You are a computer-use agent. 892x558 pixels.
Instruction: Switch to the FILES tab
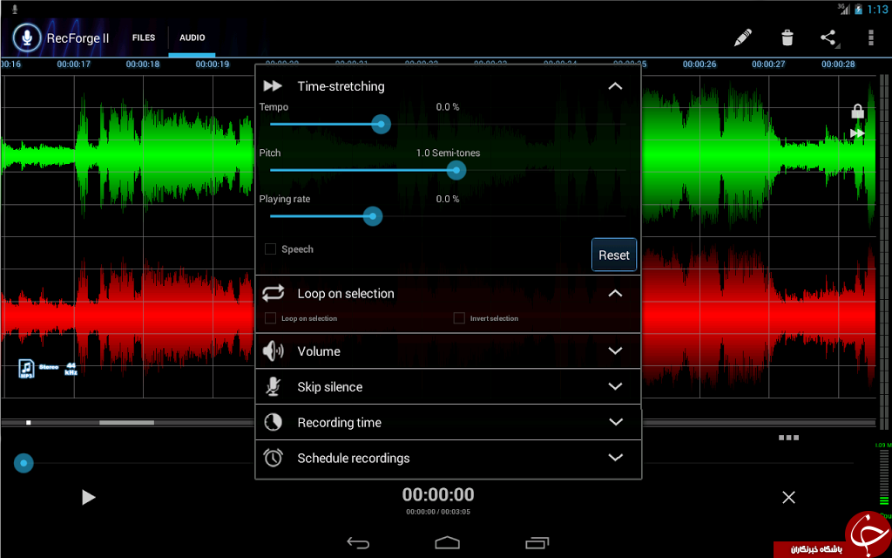(x=144, y=37)
